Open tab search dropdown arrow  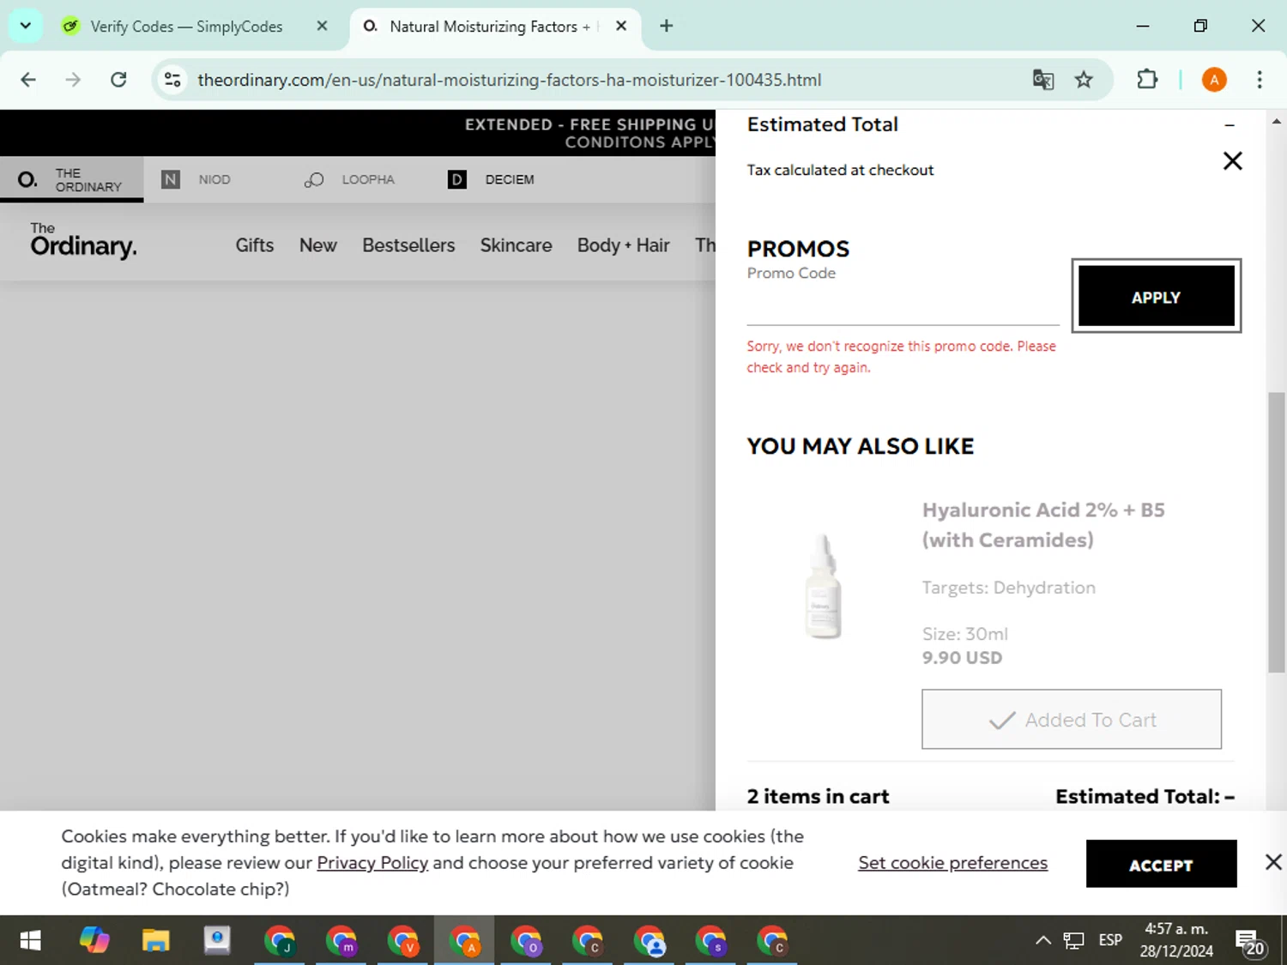26,26
